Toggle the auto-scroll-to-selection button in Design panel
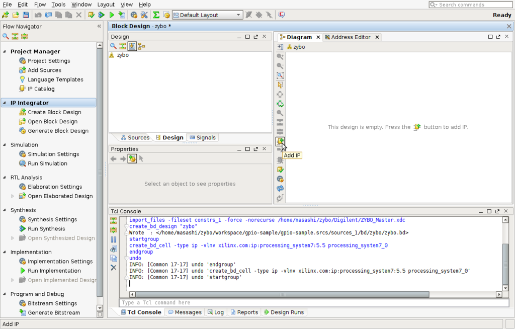 [132, 46]
